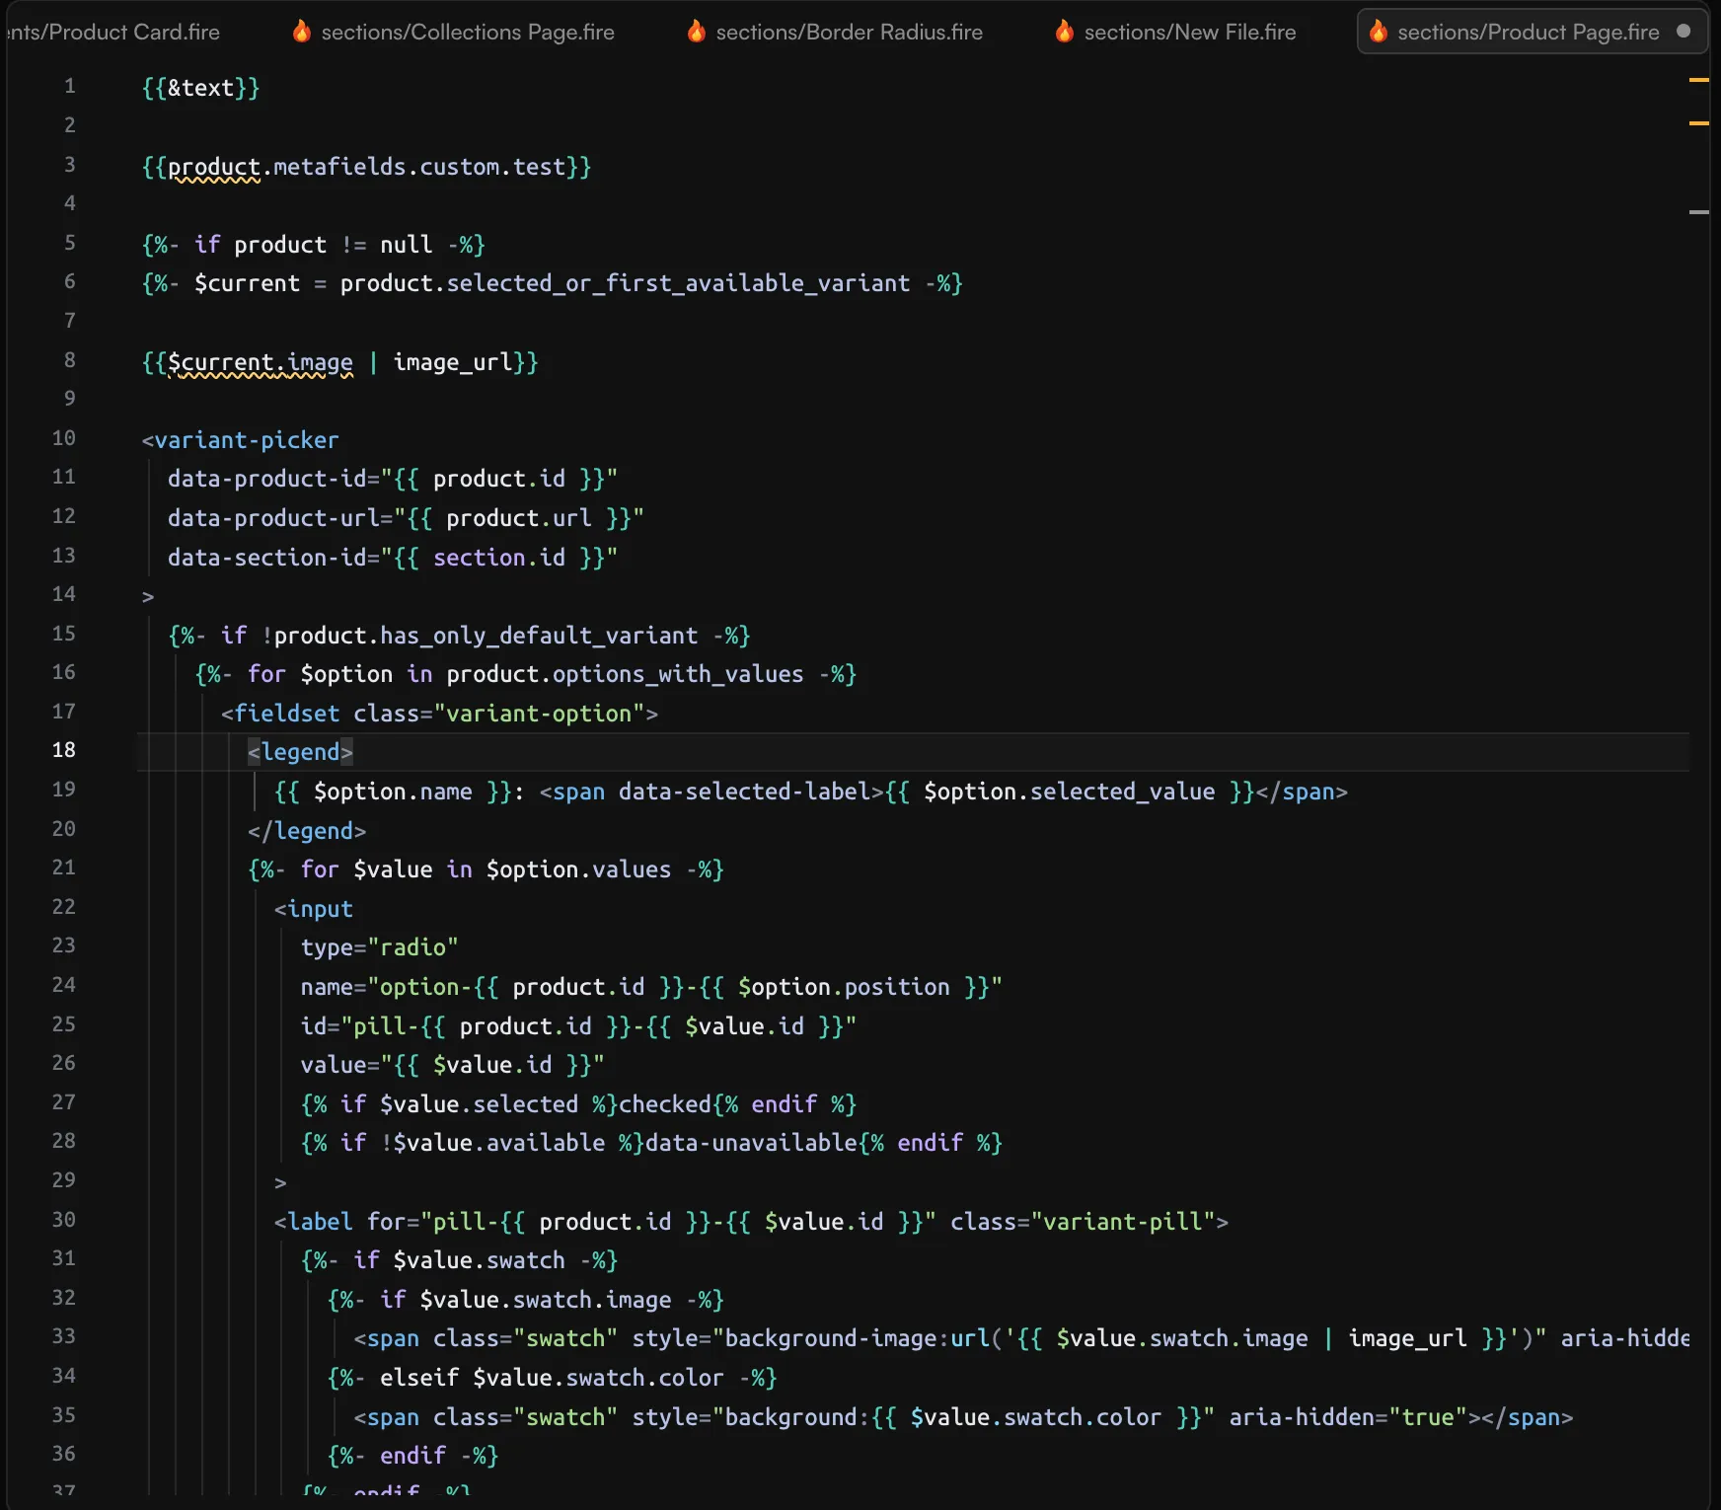1721x1510 pixels.
Task: Select the sections/Product Page.fire tab
Action: [1532, 32]
